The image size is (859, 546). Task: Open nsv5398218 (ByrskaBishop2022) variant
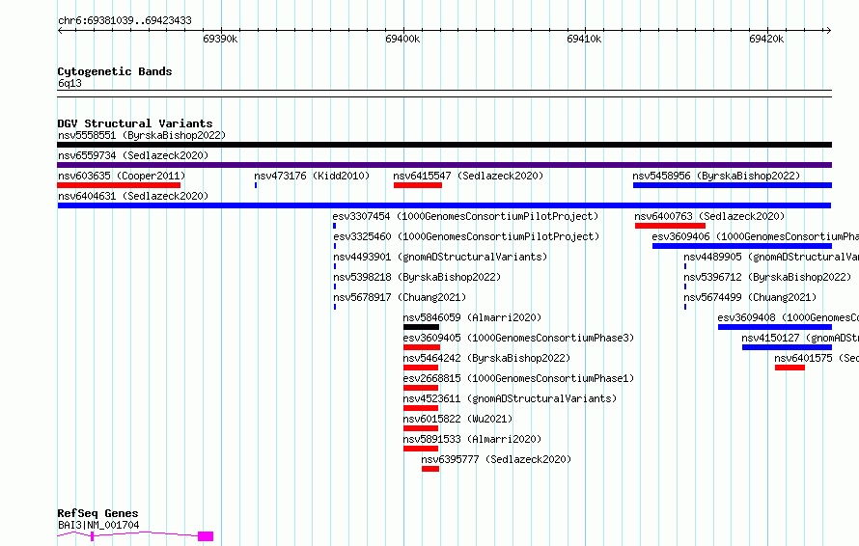point(418,277)
